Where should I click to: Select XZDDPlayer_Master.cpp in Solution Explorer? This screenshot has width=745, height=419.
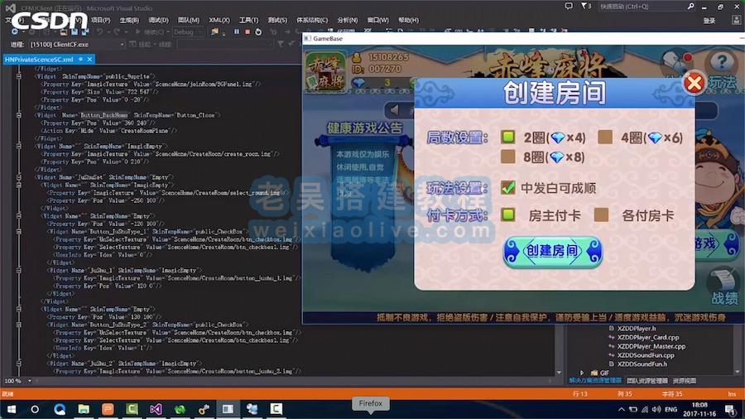pos(651,346)
